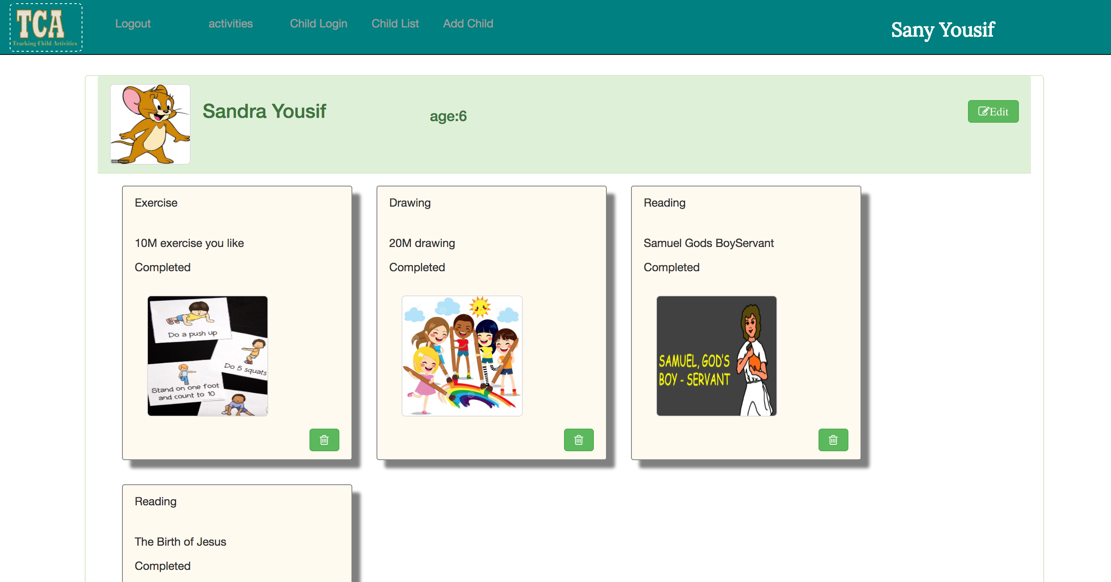Log out via the Logout link

tap(133, 24)
